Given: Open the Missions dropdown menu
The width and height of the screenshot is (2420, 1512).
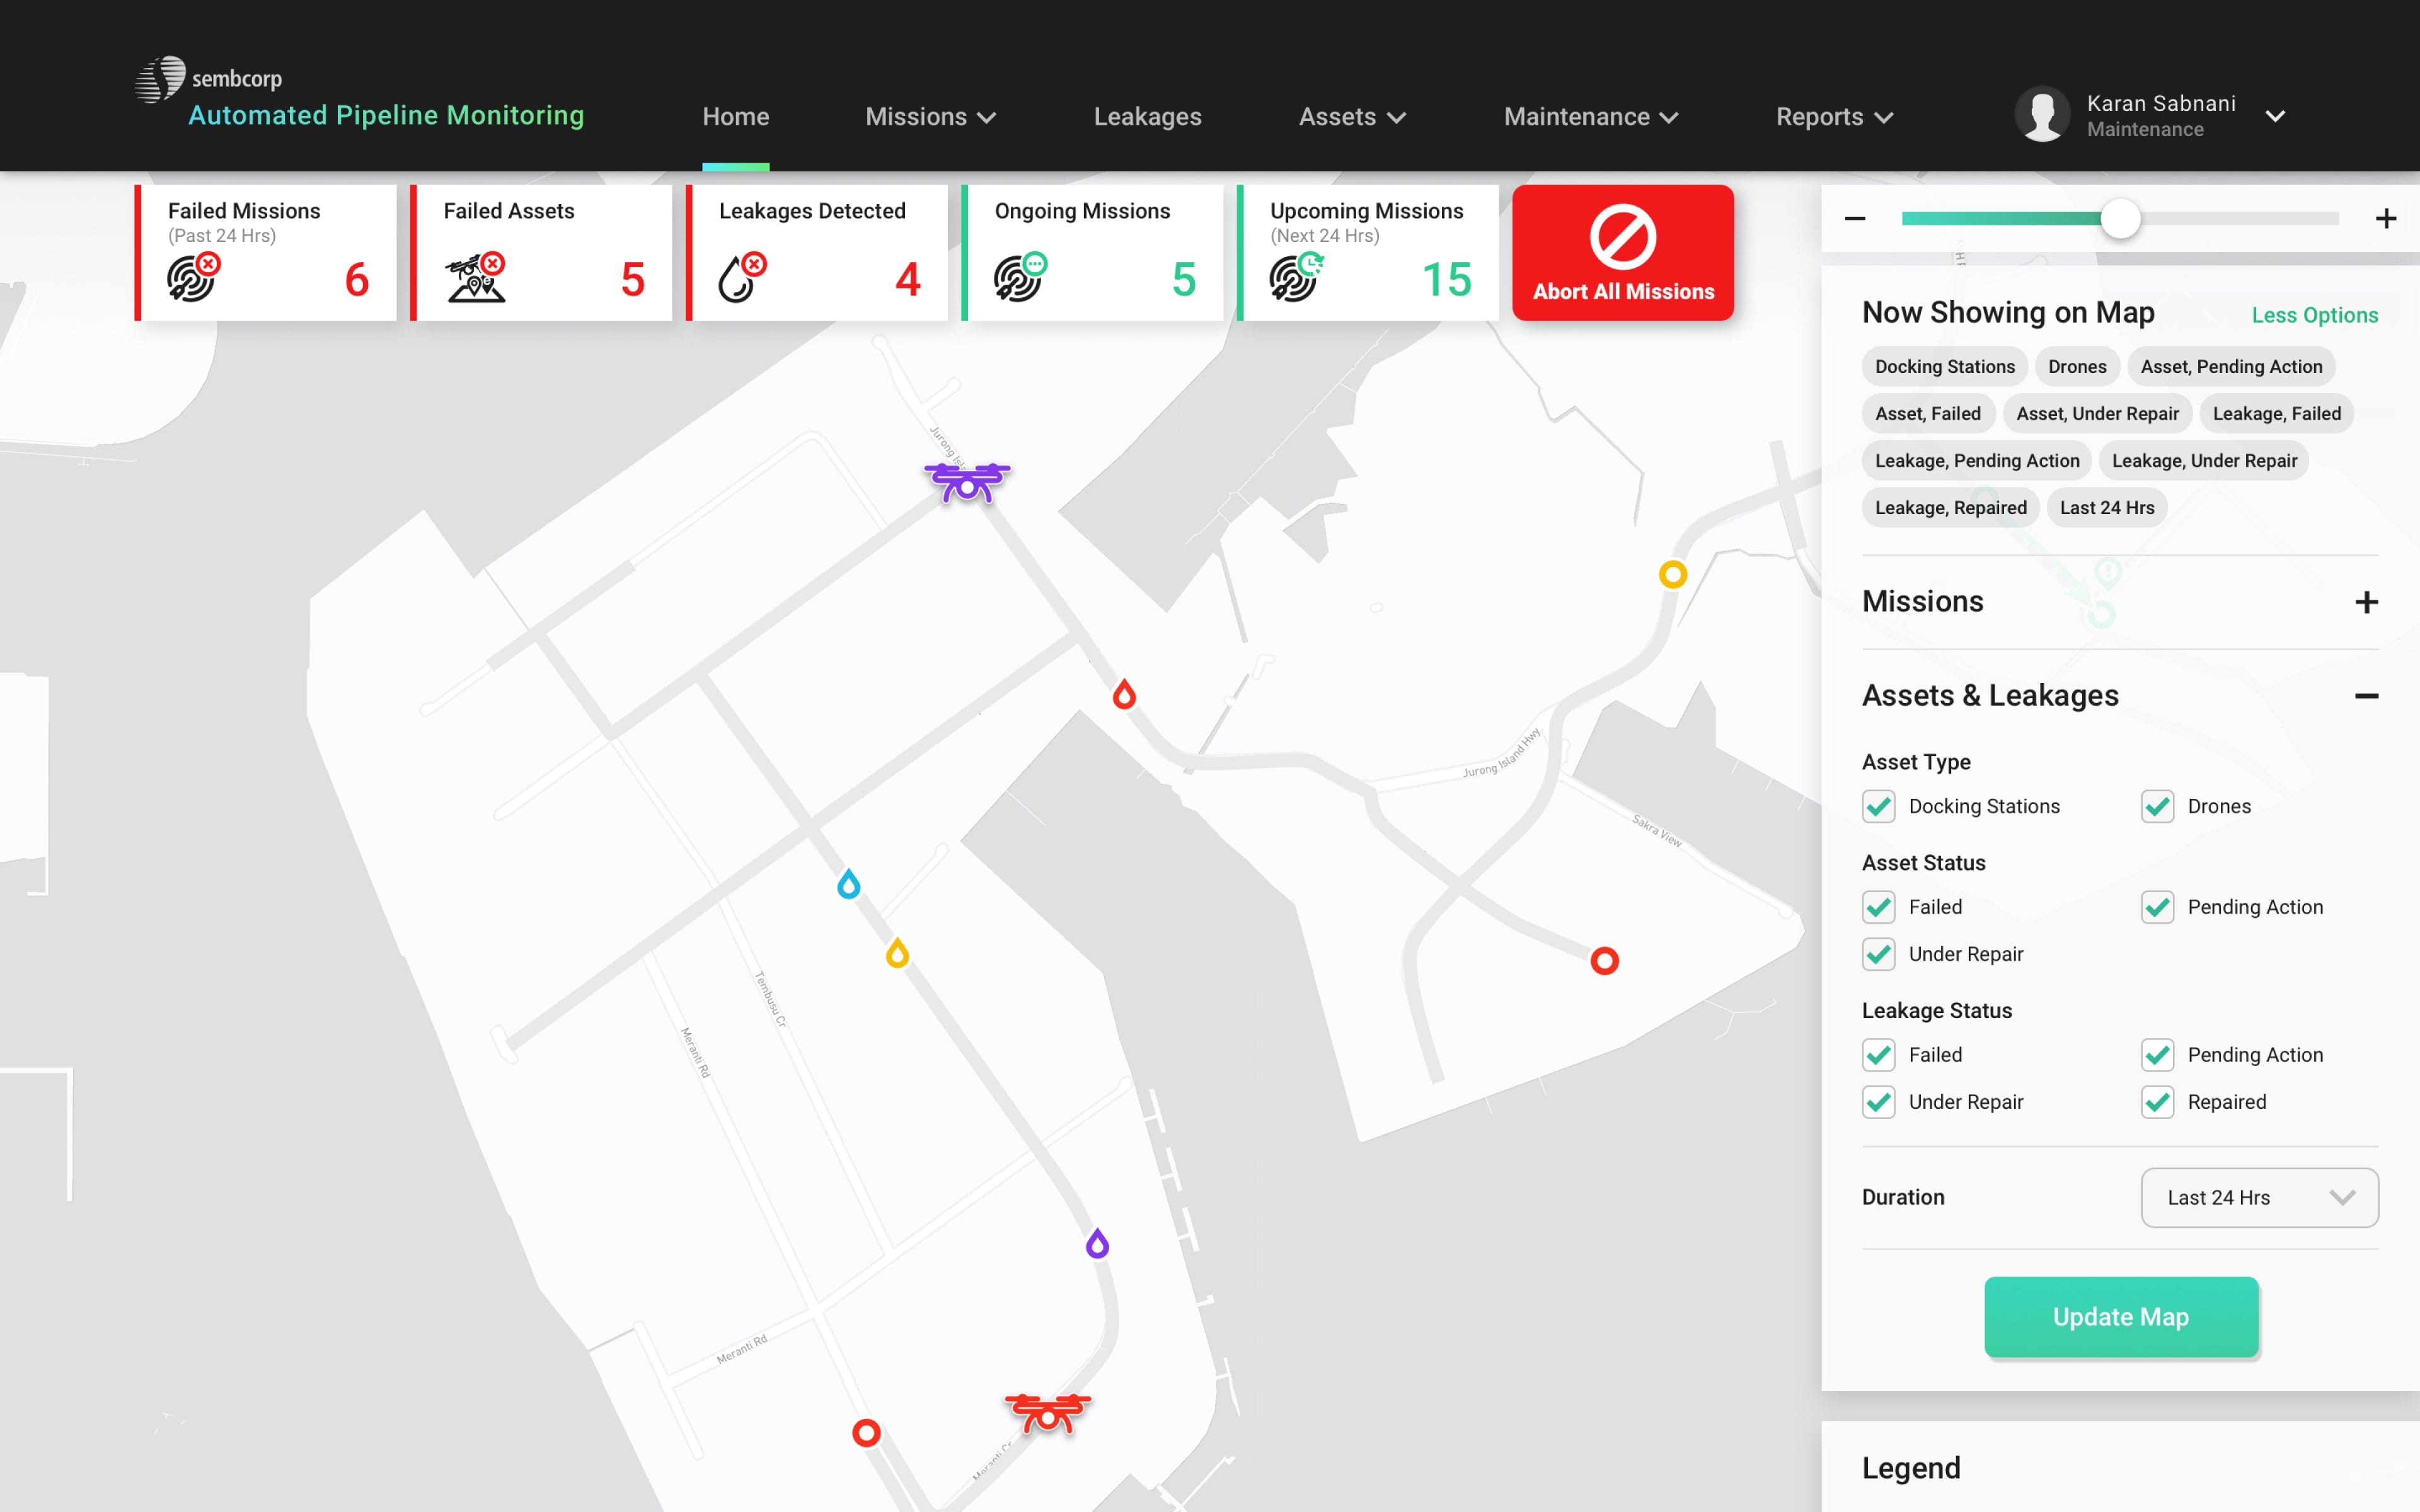Looking at the screenshot, I should (x=930, y=117).
